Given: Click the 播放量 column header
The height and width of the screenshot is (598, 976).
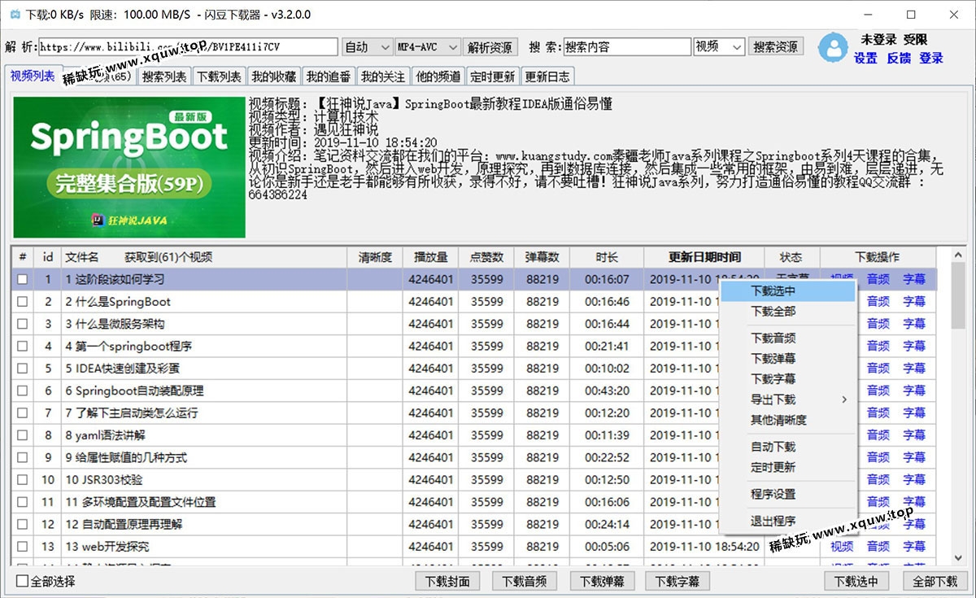Looking at the screenshot, I should 430,257.
